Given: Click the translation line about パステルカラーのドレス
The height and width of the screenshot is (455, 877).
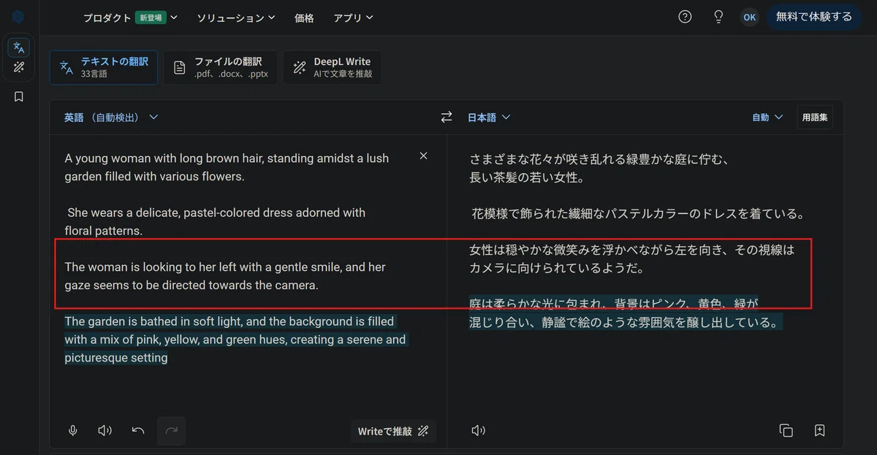Looking at the screenshot, I should (x=638, y=214).
